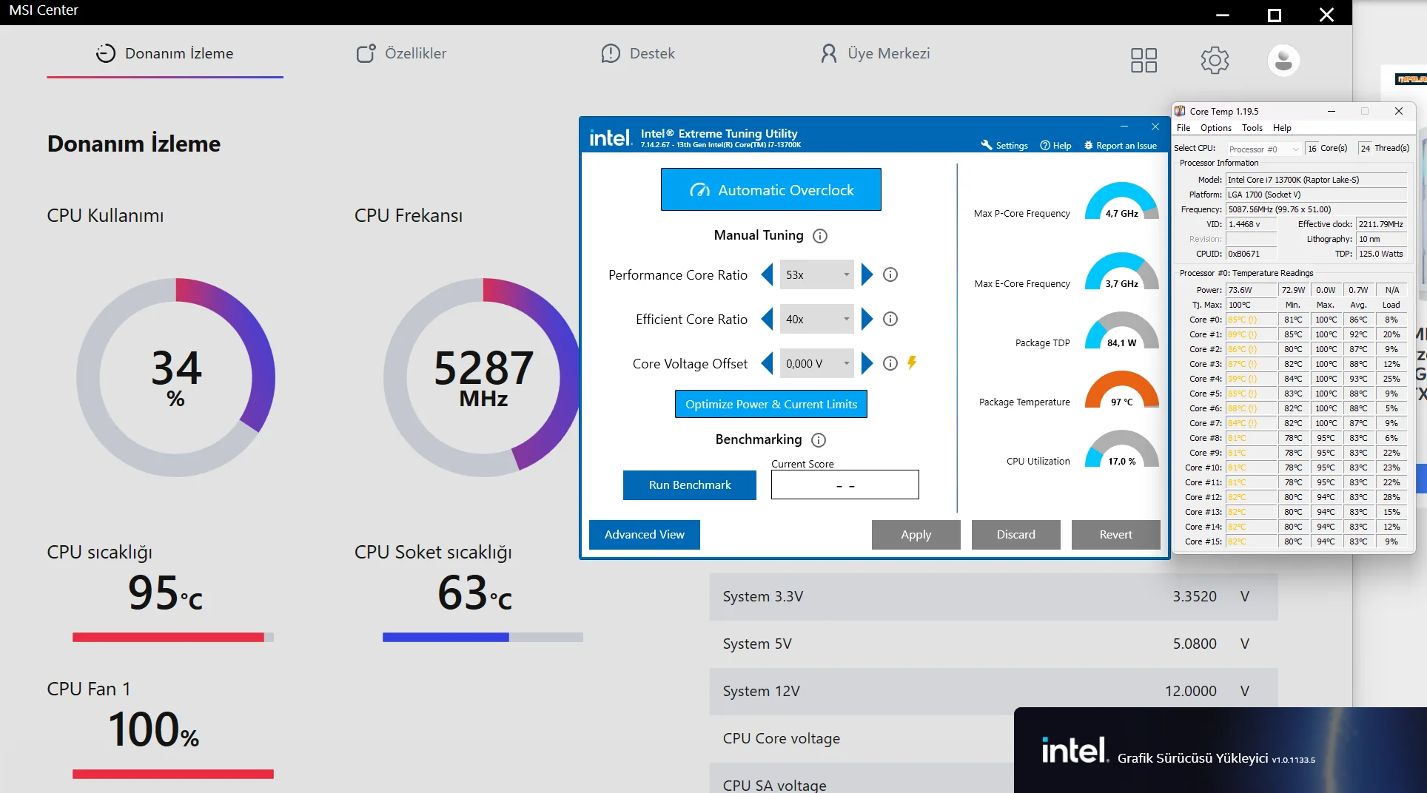This screenshot has width=1427, height=793.
Task: Click Revert button in Intel XTU
Action: [x=1116, y=535]
